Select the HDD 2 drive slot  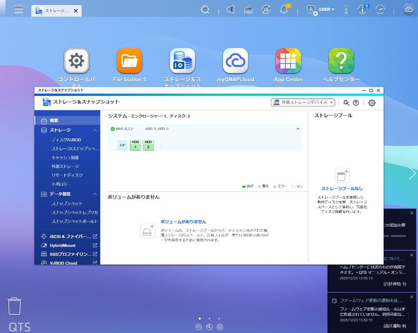pyautogui.click(x=148, y=145)
